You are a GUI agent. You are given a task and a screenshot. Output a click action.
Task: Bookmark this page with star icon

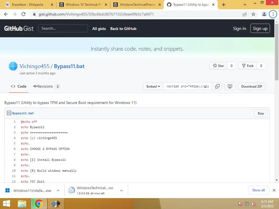(x=253, y=14)
